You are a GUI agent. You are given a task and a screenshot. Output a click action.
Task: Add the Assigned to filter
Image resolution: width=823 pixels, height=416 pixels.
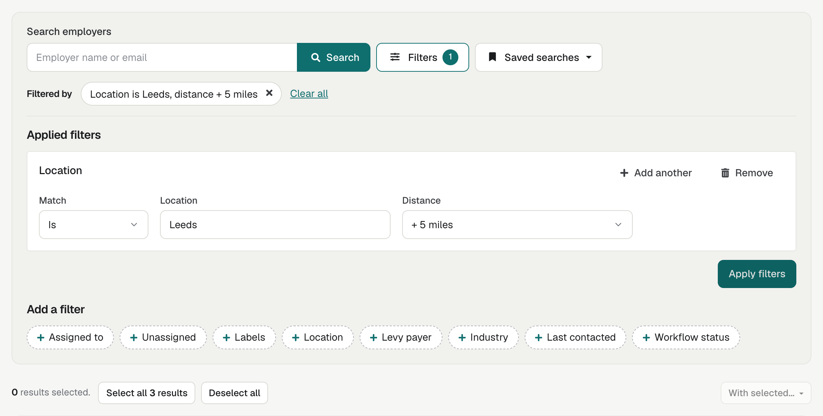[x=70, y=337]
